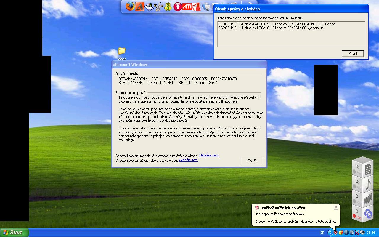This screenshot has width=379, height=237.
Task: Click the 'Podrobnosti o zprávě' section heading
Action: point(130,93)
